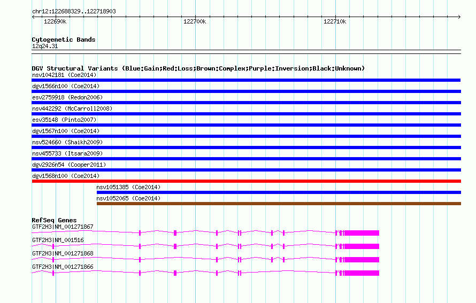Click the esv35148 (Pinto2007) blue bar
Screen dimensions: 476x303
point(246,125)
